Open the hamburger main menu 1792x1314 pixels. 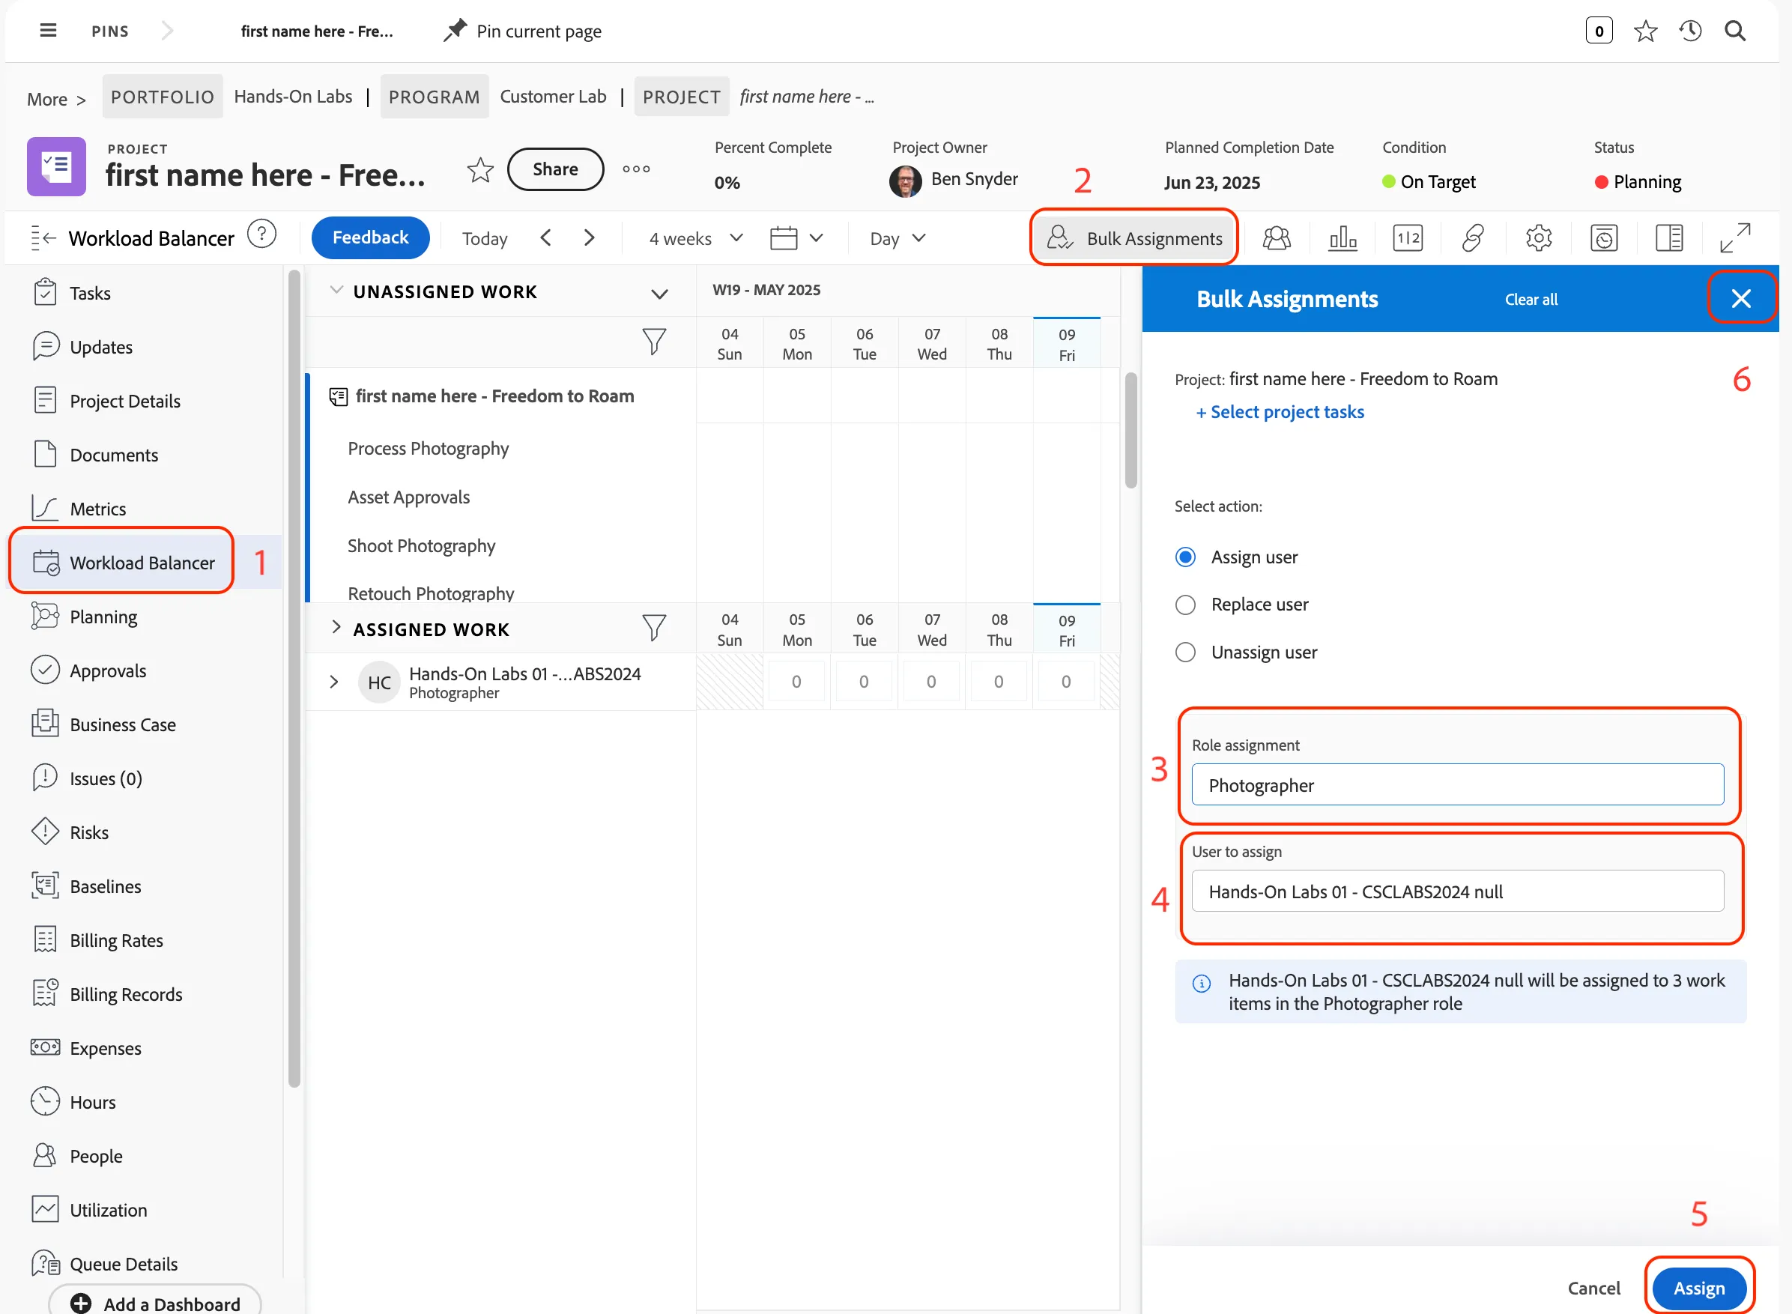49,30
